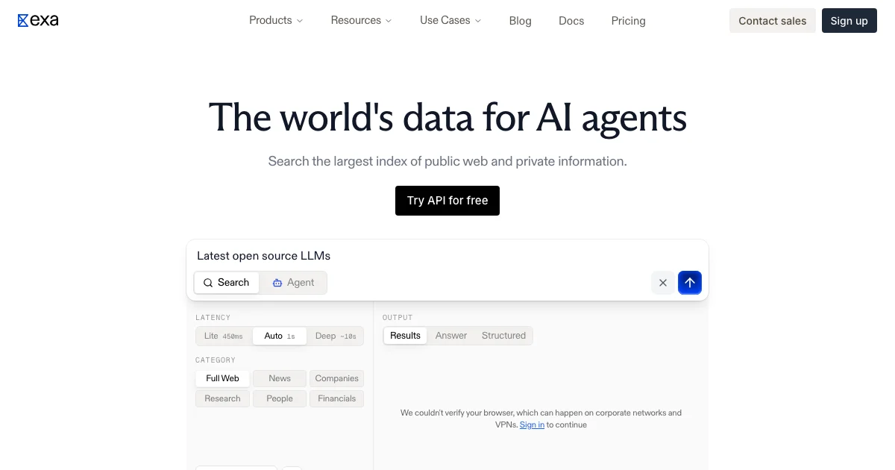This screenshot has height=470, width=895.
Task: Open the Pricing page
Action: tap(628, 21)
